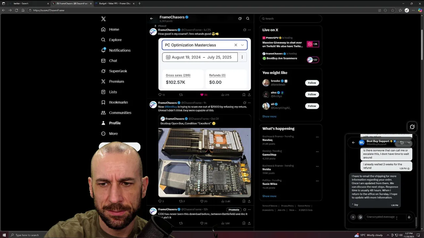Click the X logo in sidebar

click(x=103, y=19)
